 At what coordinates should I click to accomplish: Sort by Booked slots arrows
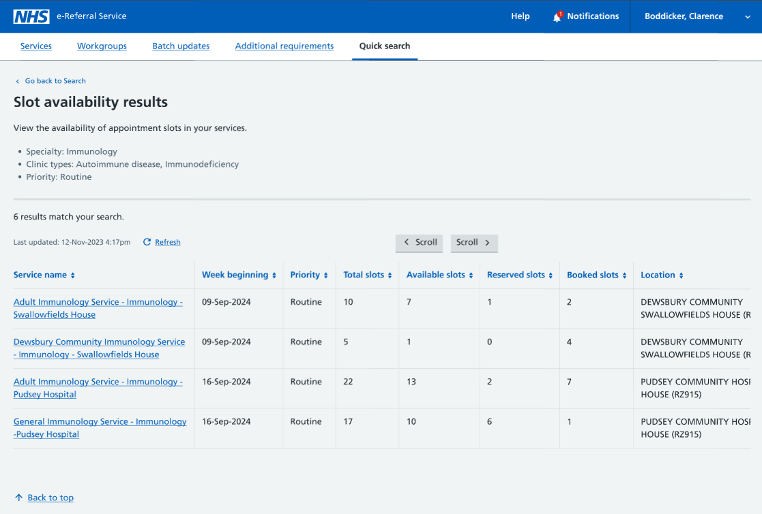point(624,275)
